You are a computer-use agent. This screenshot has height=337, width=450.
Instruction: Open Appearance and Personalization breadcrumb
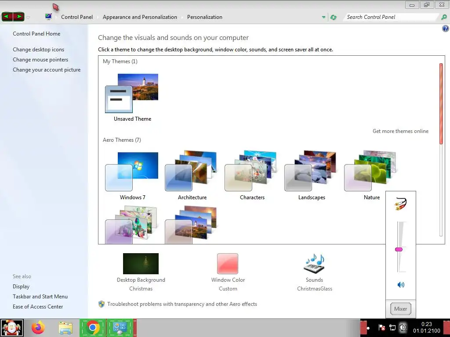pyautogui.click(x=140, y=17)
